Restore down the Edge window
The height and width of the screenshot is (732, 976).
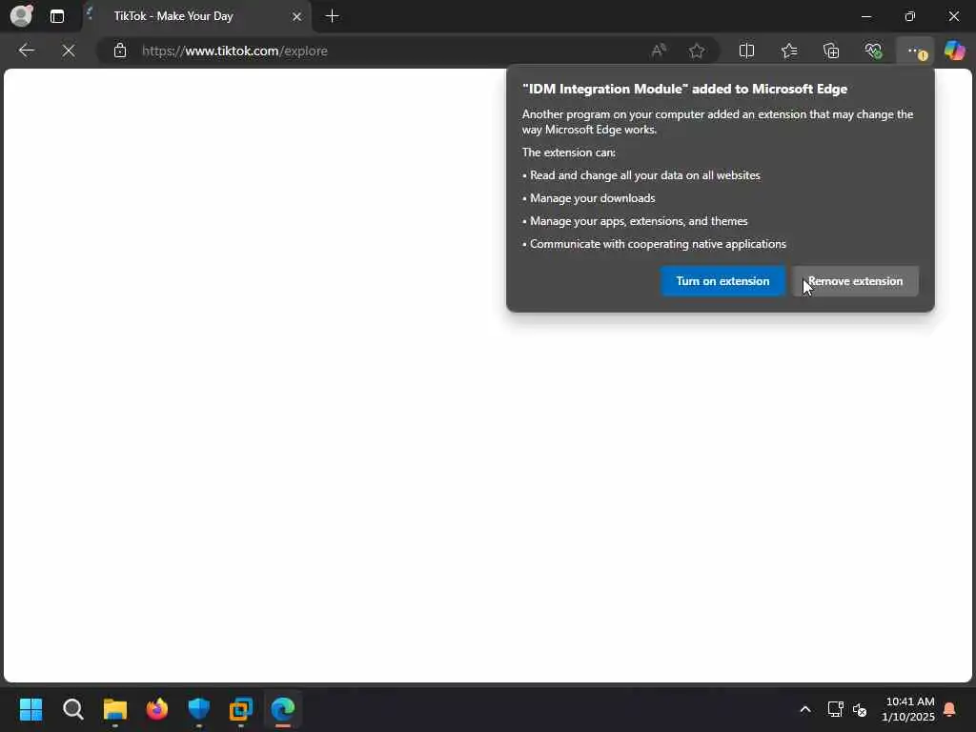[x=910, y=16]
